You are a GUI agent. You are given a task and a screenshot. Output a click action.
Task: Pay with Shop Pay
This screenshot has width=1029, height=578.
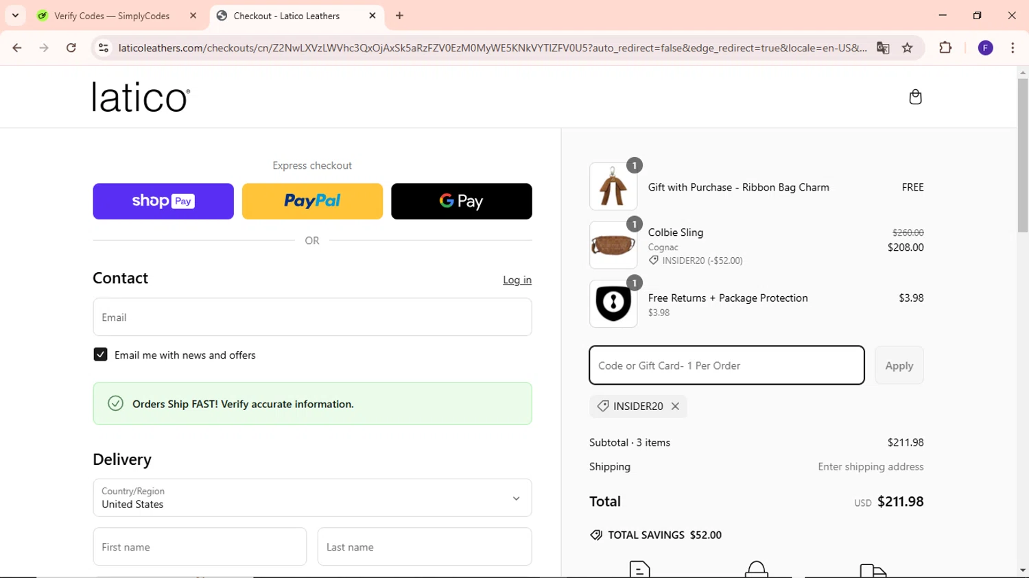click(x=163, y=201)
